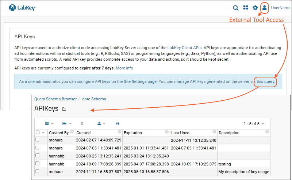The height and width of the screenshot is (180, 292).
Task: Click 'My description of key usage' cell
Action: tap(244, 172)
